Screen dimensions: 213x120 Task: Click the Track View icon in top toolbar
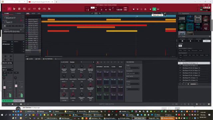tap(14, 9)
